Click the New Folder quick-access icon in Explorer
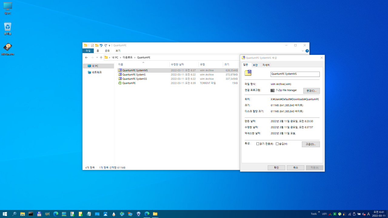This screenshot has height=218, width=388. pos(97,45)
